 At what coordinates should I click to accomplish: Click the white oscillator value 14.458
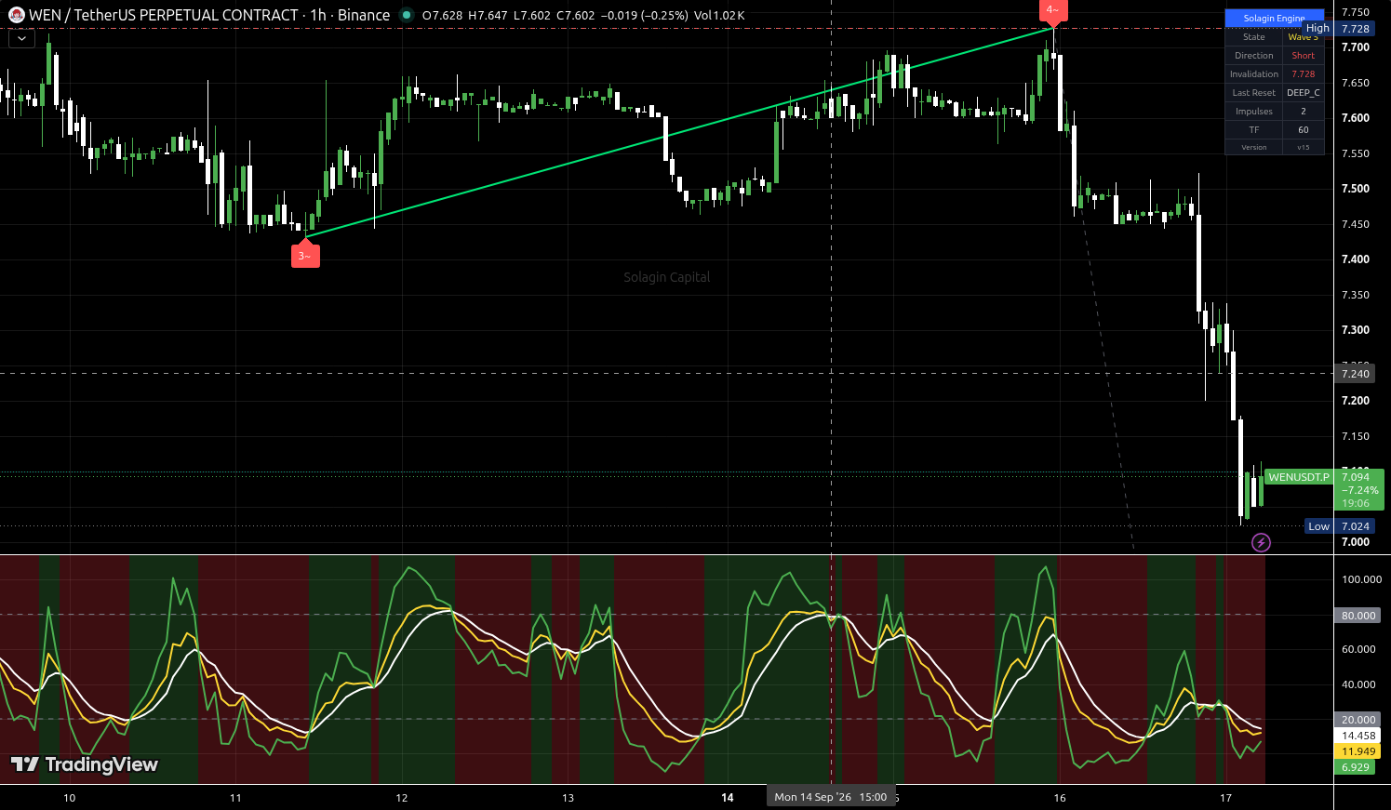tap(1358, 736)
